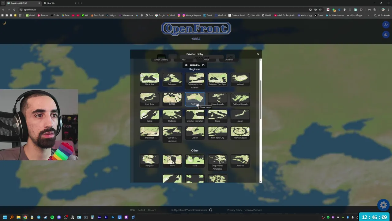Open a new browser tab with plus
This screenshot has width=392, height=221.
pos(81,3)
